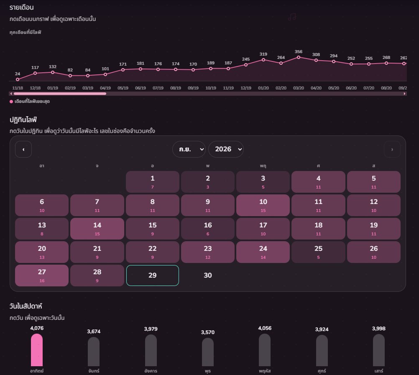Select the 11/18 data point with value 24
The width and height of the screenshot is (419, 375).
point(18,79)
